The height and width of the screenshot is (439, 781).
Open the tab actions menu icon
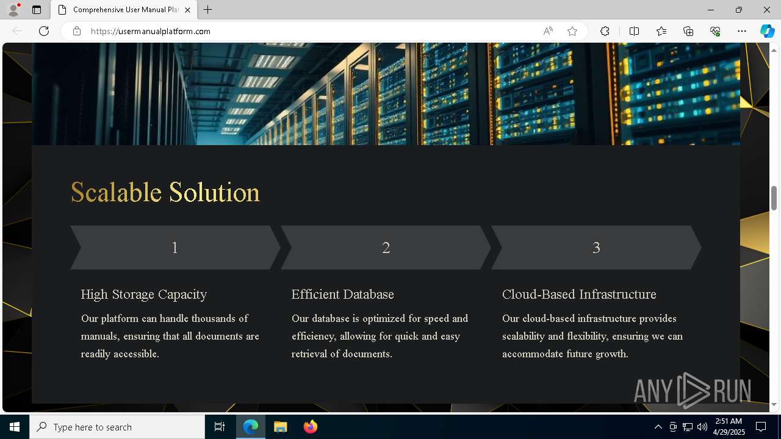point(37,10)
